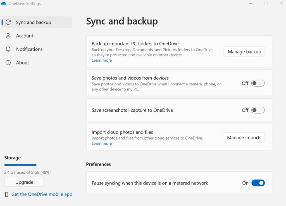Image resolution: width=286 pixels, height=206 pixels.
Task: Click the Upgrade storage button
Action: tap(24, 182)
